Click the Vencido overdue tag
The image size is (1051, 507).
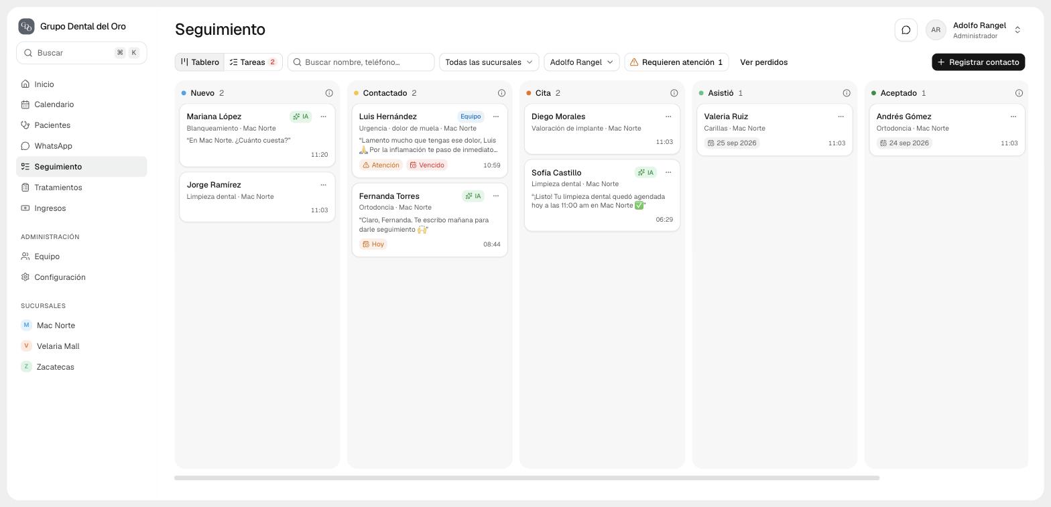coord(427,165)
